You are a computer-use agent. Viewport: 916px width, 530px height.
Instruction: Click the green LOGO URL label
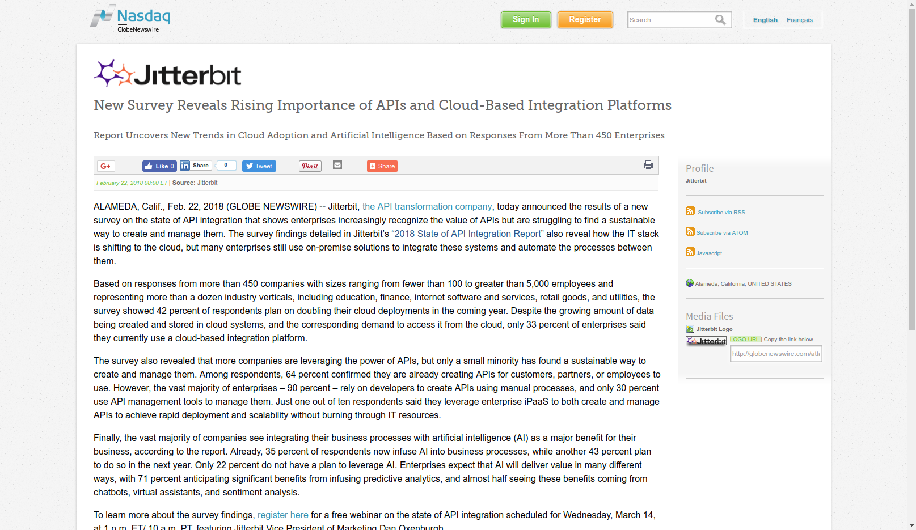(x=745, y=339)
